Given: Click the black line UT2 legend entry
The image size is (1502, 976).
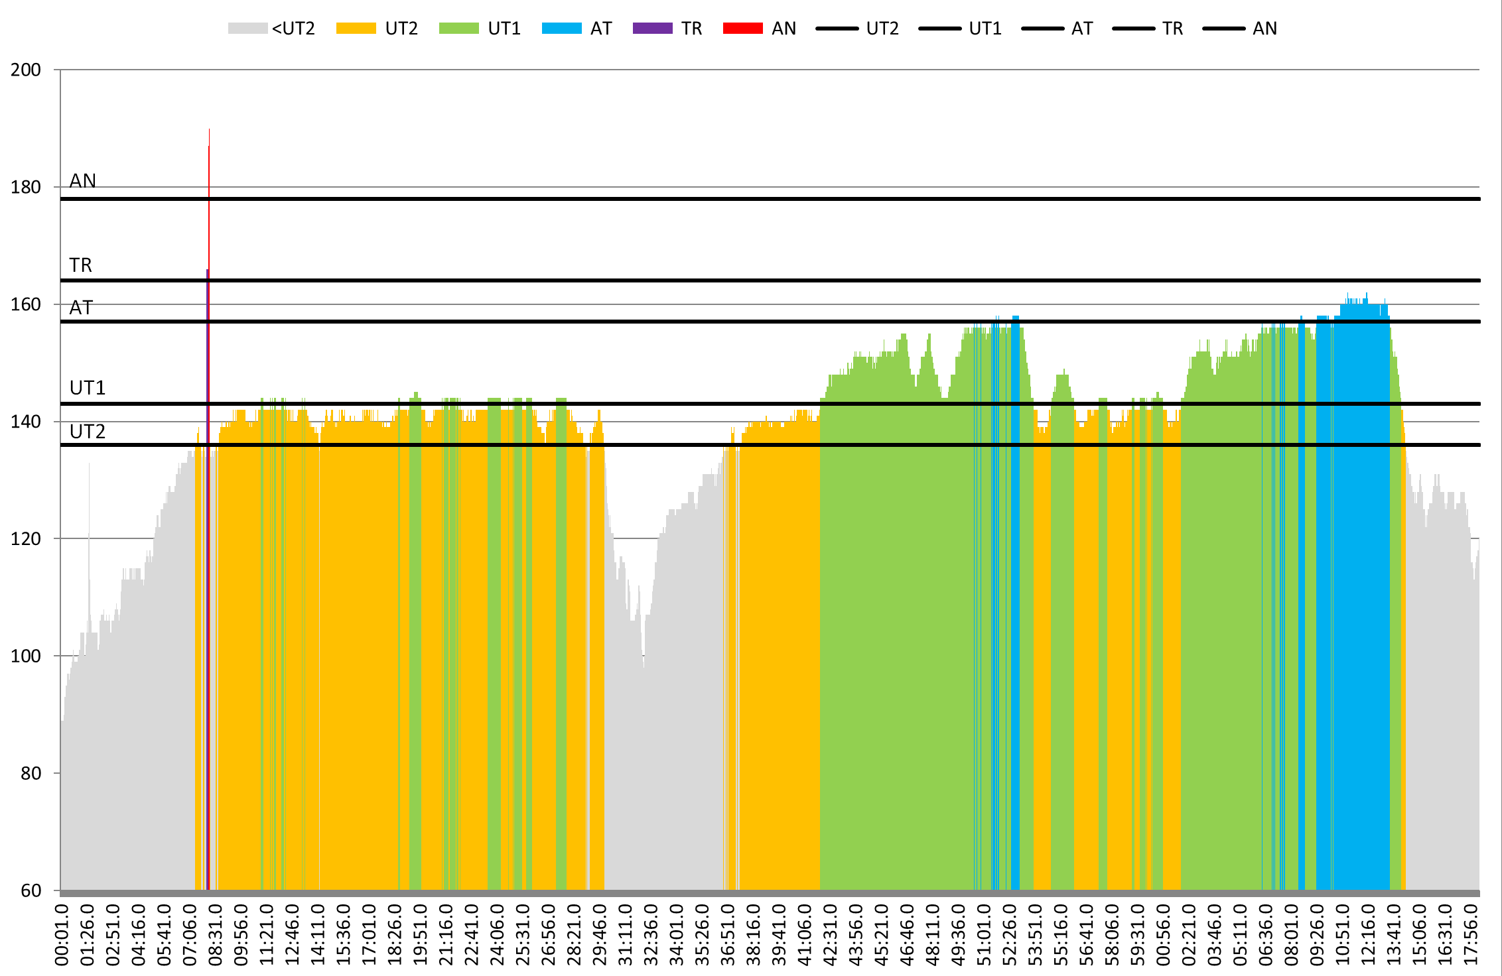Looking at the screenshot, I should (x=837, y=29).
